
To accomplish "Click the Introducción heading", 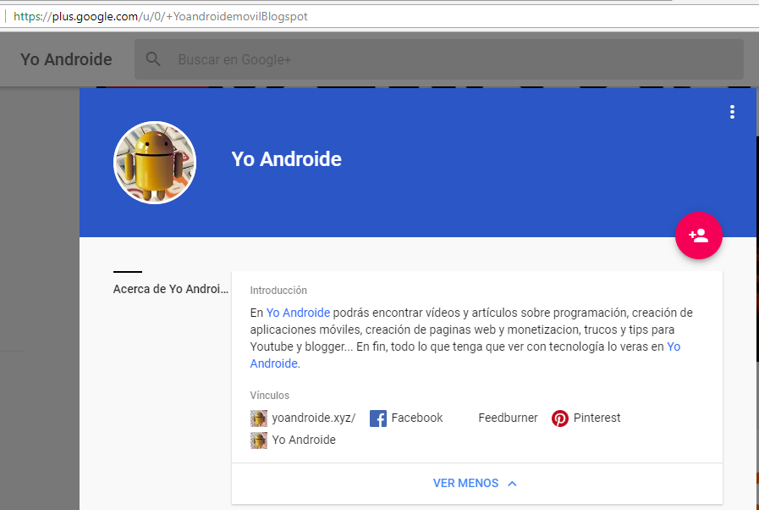I will (x=278, y=291).
